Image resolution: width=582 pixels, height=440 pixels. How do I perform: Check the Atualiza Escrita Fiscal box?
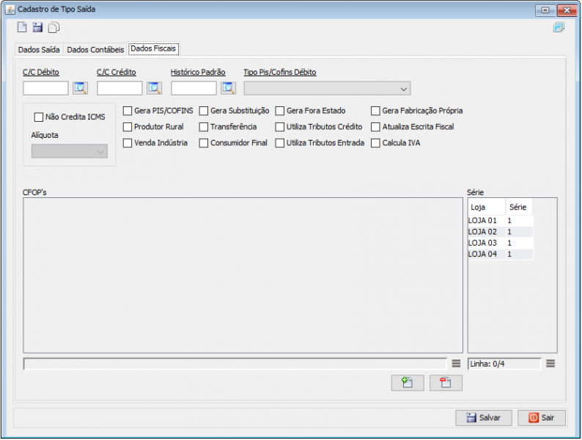pyautogui.click(x=375, y=127)
